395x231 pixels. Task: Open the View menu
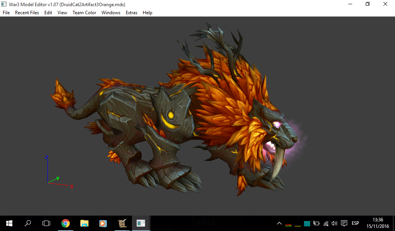(x=62, y=13)
